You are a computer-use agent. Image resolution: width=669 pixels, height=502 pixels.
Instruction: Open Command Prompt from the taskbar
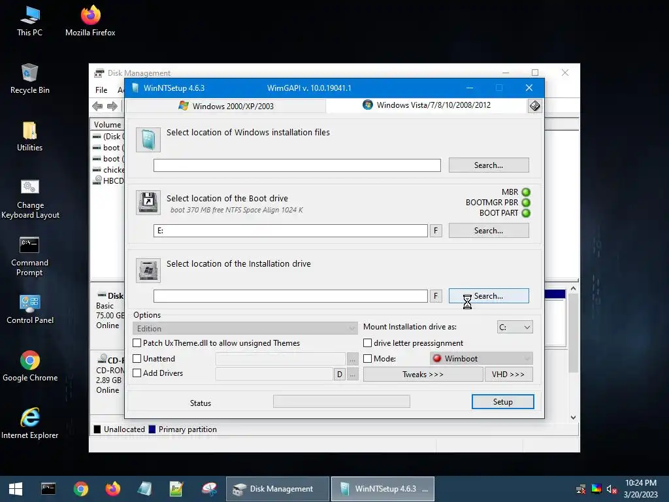48,489
